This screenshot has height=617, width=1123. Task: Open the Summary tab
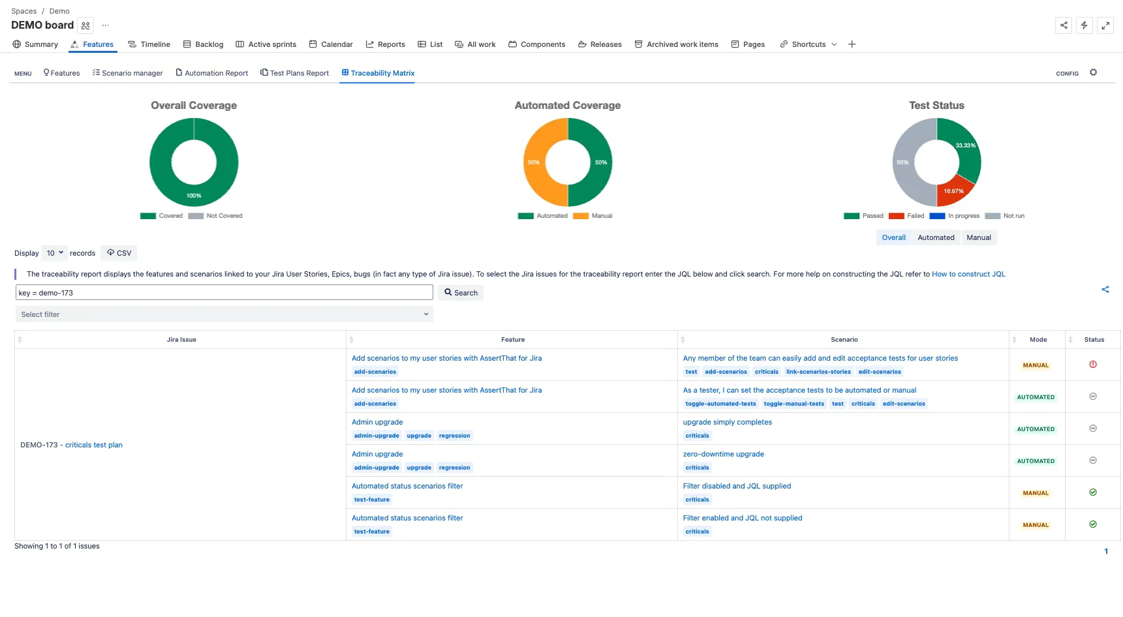35,44
